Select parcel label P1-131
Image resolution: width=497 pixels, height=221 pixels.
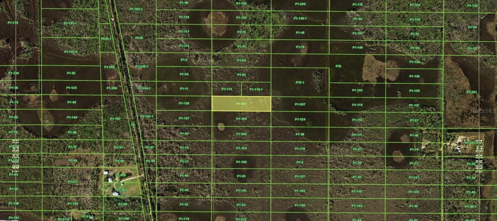[x=414, y=105]
